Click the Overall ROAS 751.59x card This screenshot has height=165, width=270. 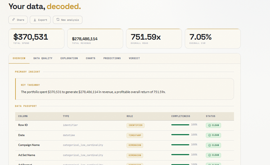click(x=154, y=39)
